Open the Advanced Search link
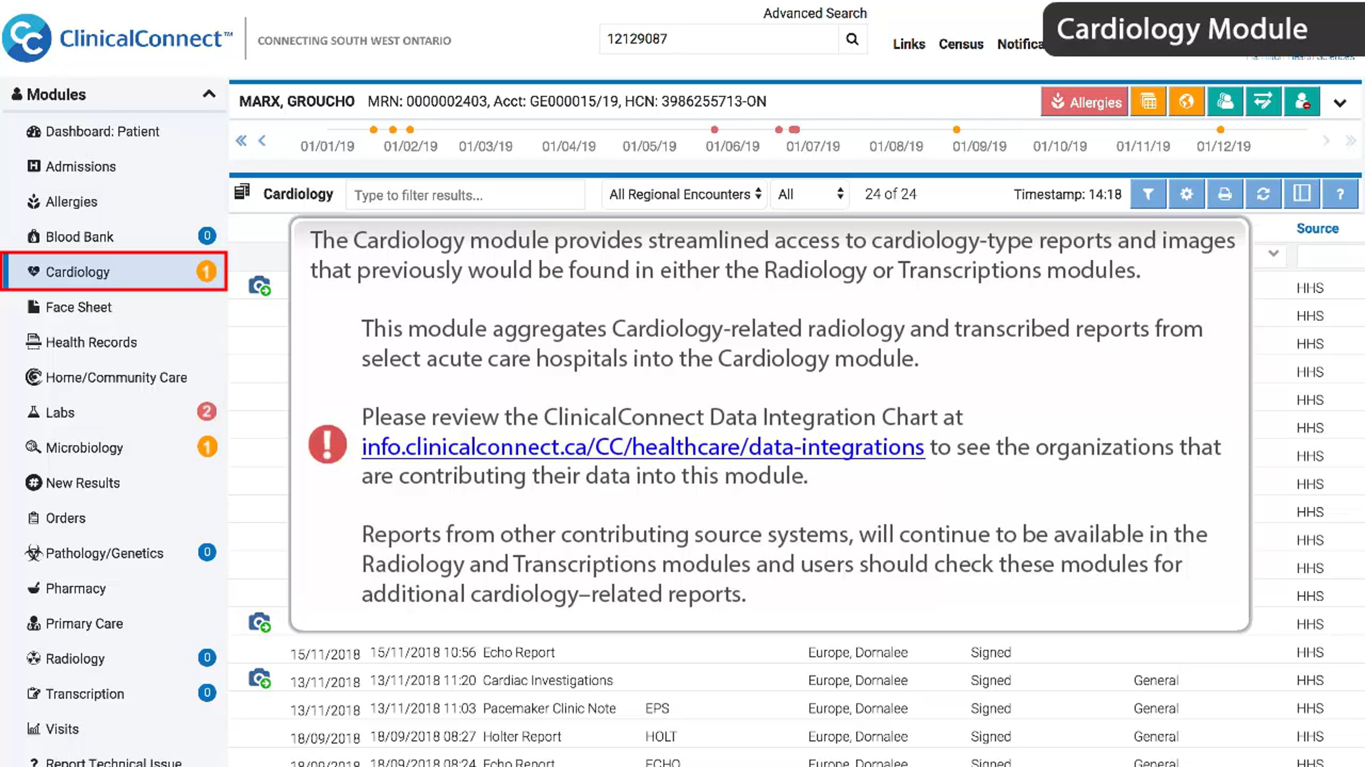Viewport: 1365px width, 767px height. click(x=815, y=13)
